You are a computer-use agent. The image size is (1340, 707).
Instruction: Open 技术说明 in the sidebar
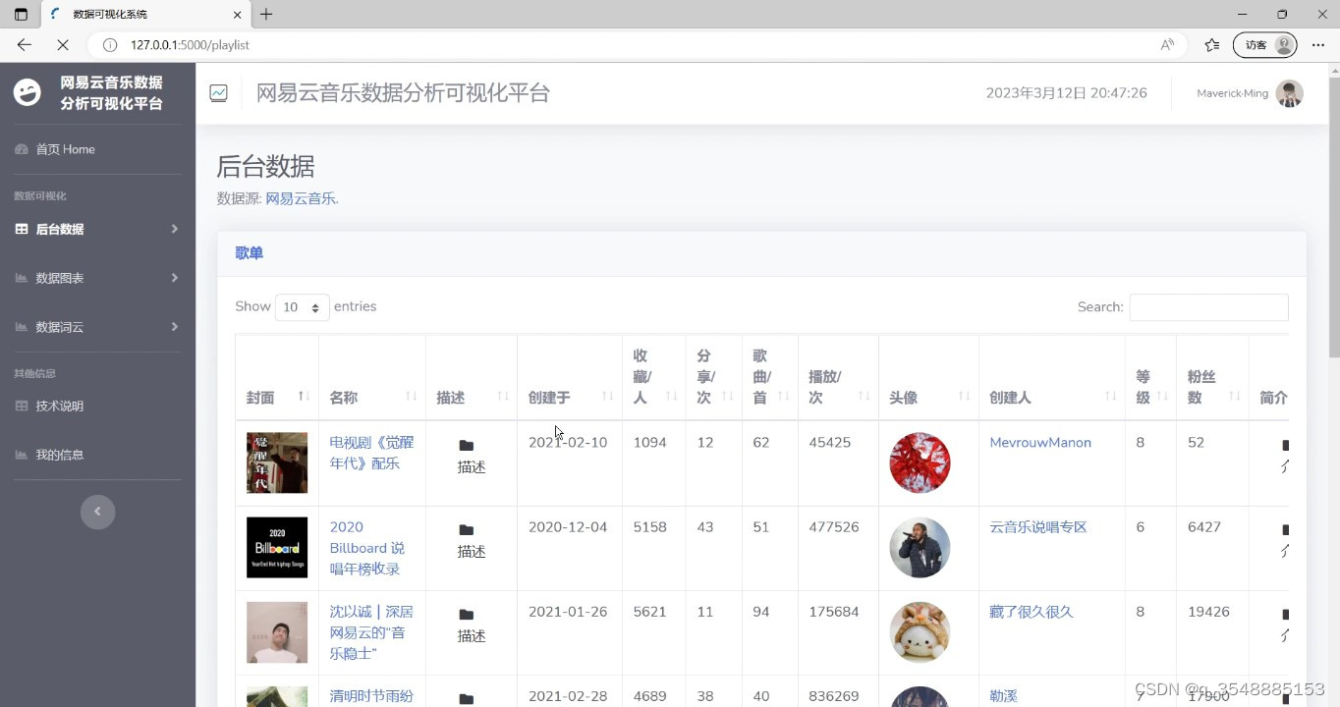click(x=59, y=406)
